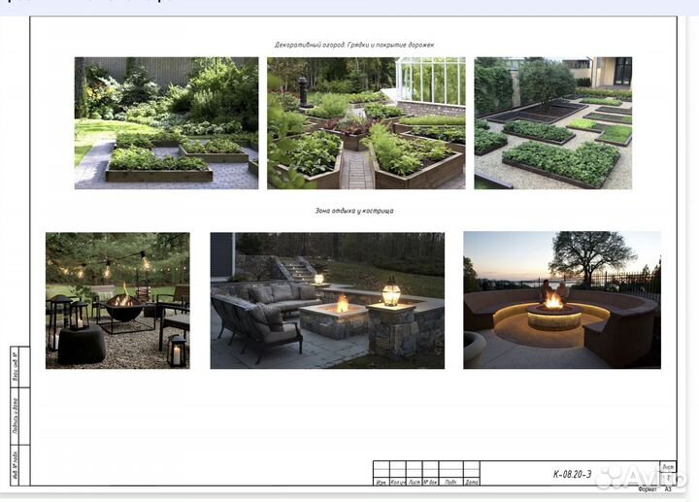Screen dimensions: 699x502
Task: Click the "№ док" title block cell
Action: click(431, 482)
